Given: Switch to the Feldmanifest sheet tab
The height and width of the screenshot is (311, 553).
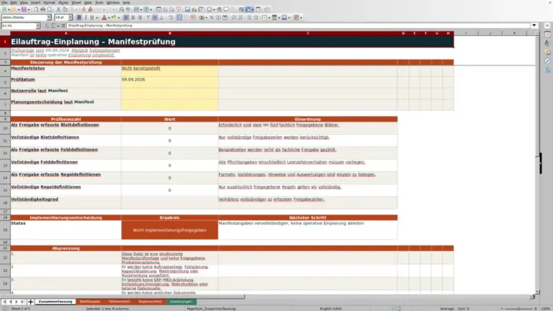Looking at the screenshot, I should (120, 302).
